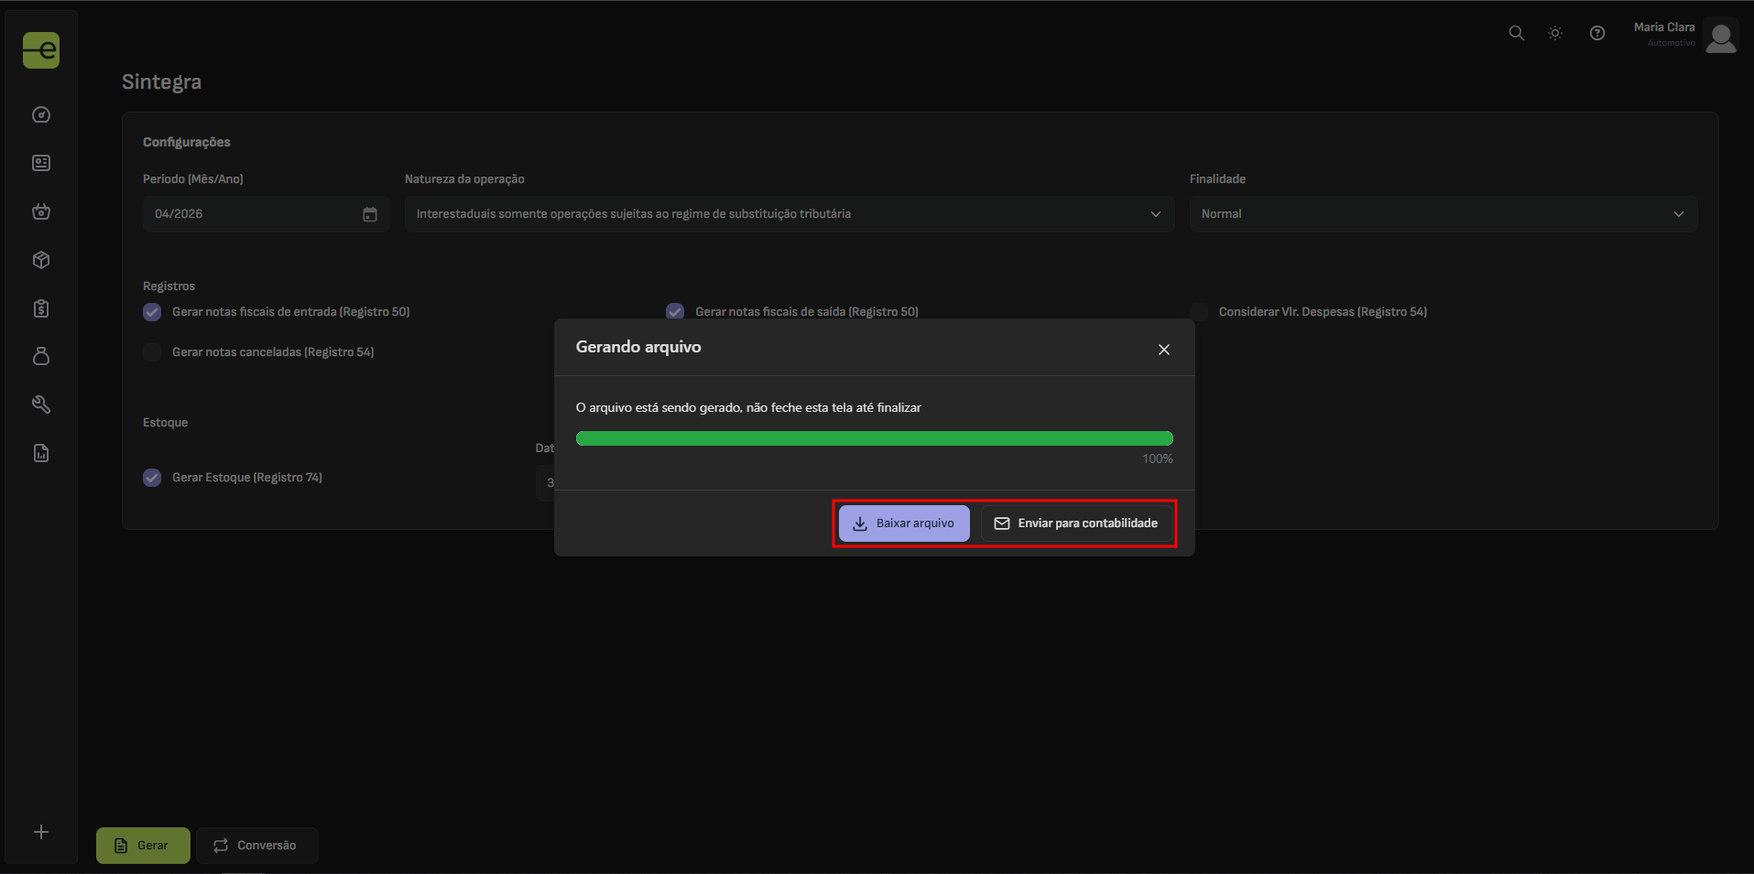
Task: Click the green progress bar
Action: click(x=874, y=438)
